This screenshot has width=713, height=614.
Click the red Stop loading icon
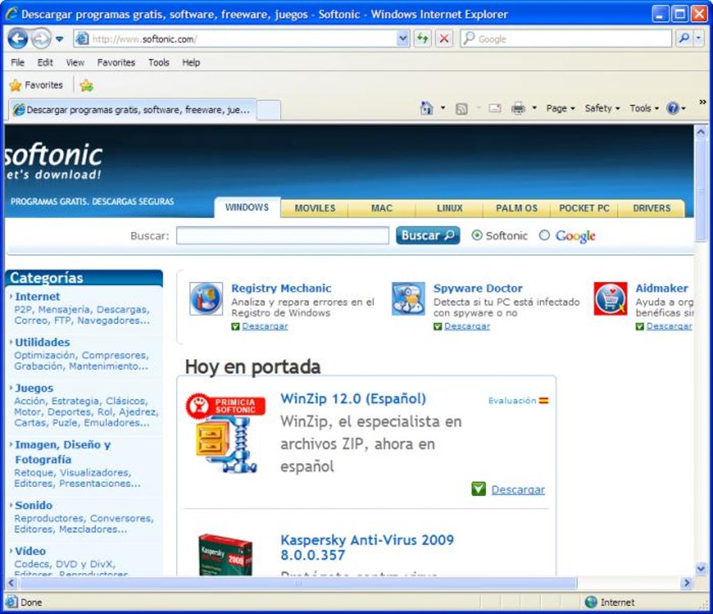(x=445, y=38)
